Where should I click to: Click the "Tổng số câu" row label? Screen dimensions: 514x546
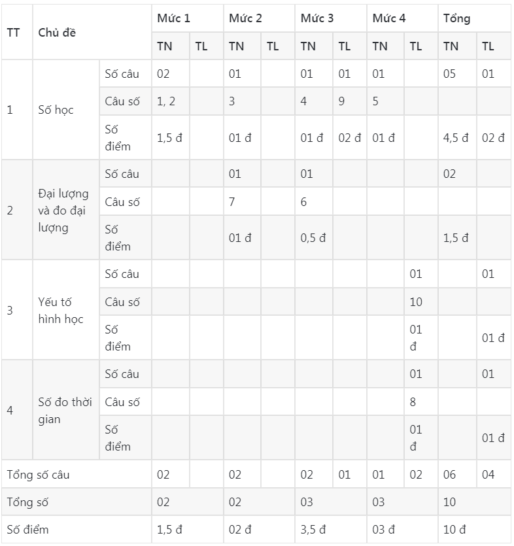77,474
